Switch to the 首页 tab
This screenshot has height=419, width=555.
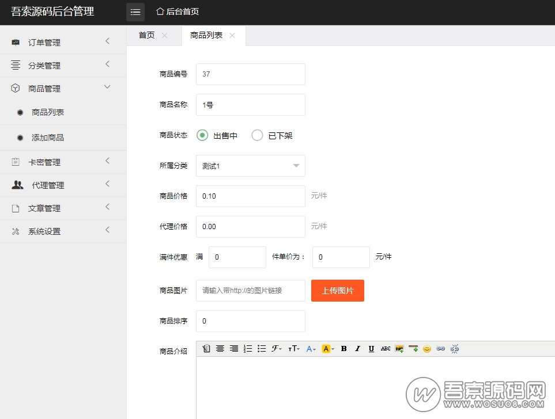[x=147, y=35]
